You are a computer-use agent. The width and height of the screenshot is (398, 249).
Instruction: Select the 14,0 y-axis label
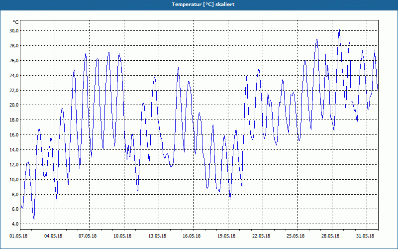click(x=14, y=150)
